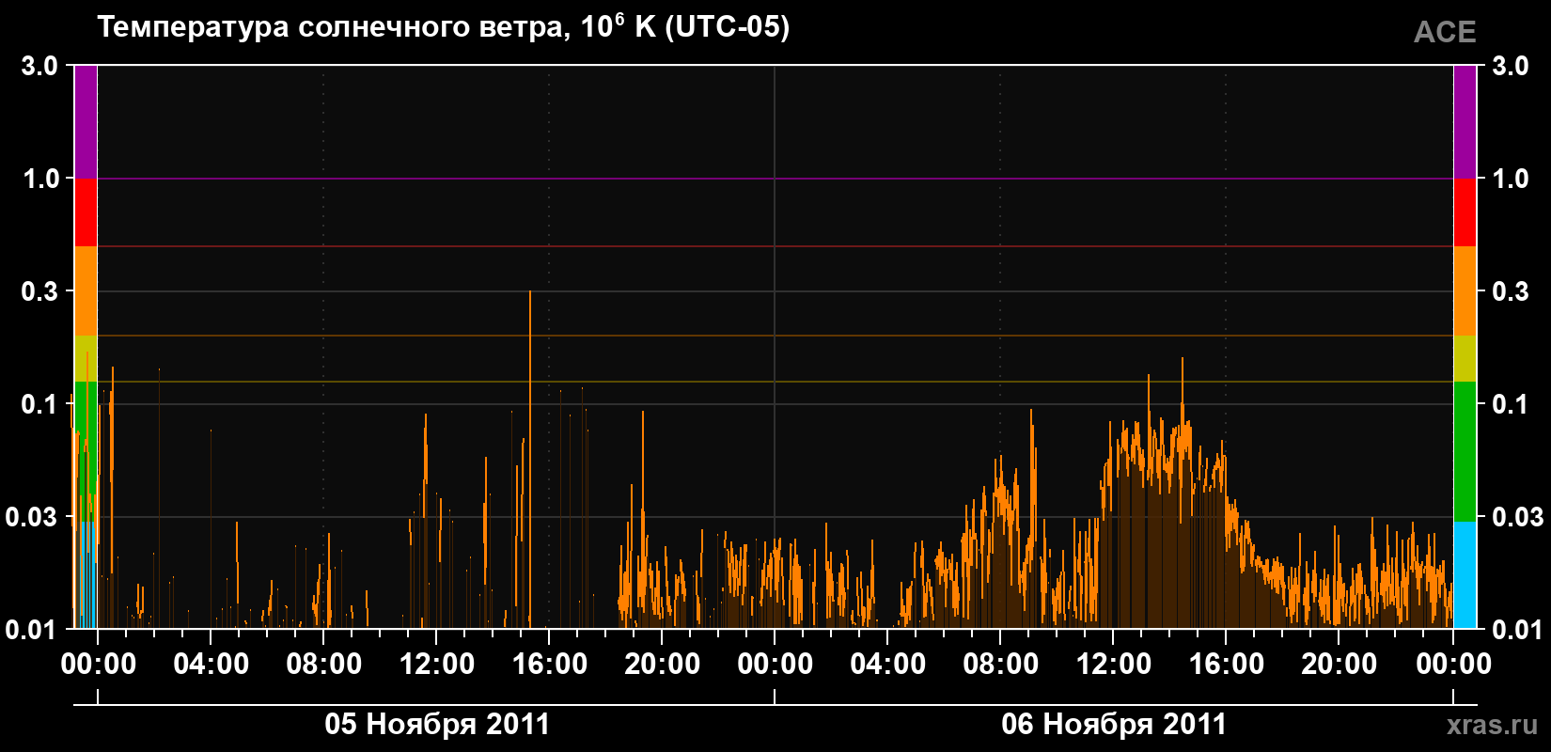
Task: Choose the blue band on the right color scale
Action: (x=1465, y=575)
